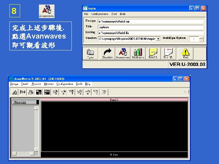219x164 pixels.
Task: Maximize the hspui window
Action: [197, 9]
